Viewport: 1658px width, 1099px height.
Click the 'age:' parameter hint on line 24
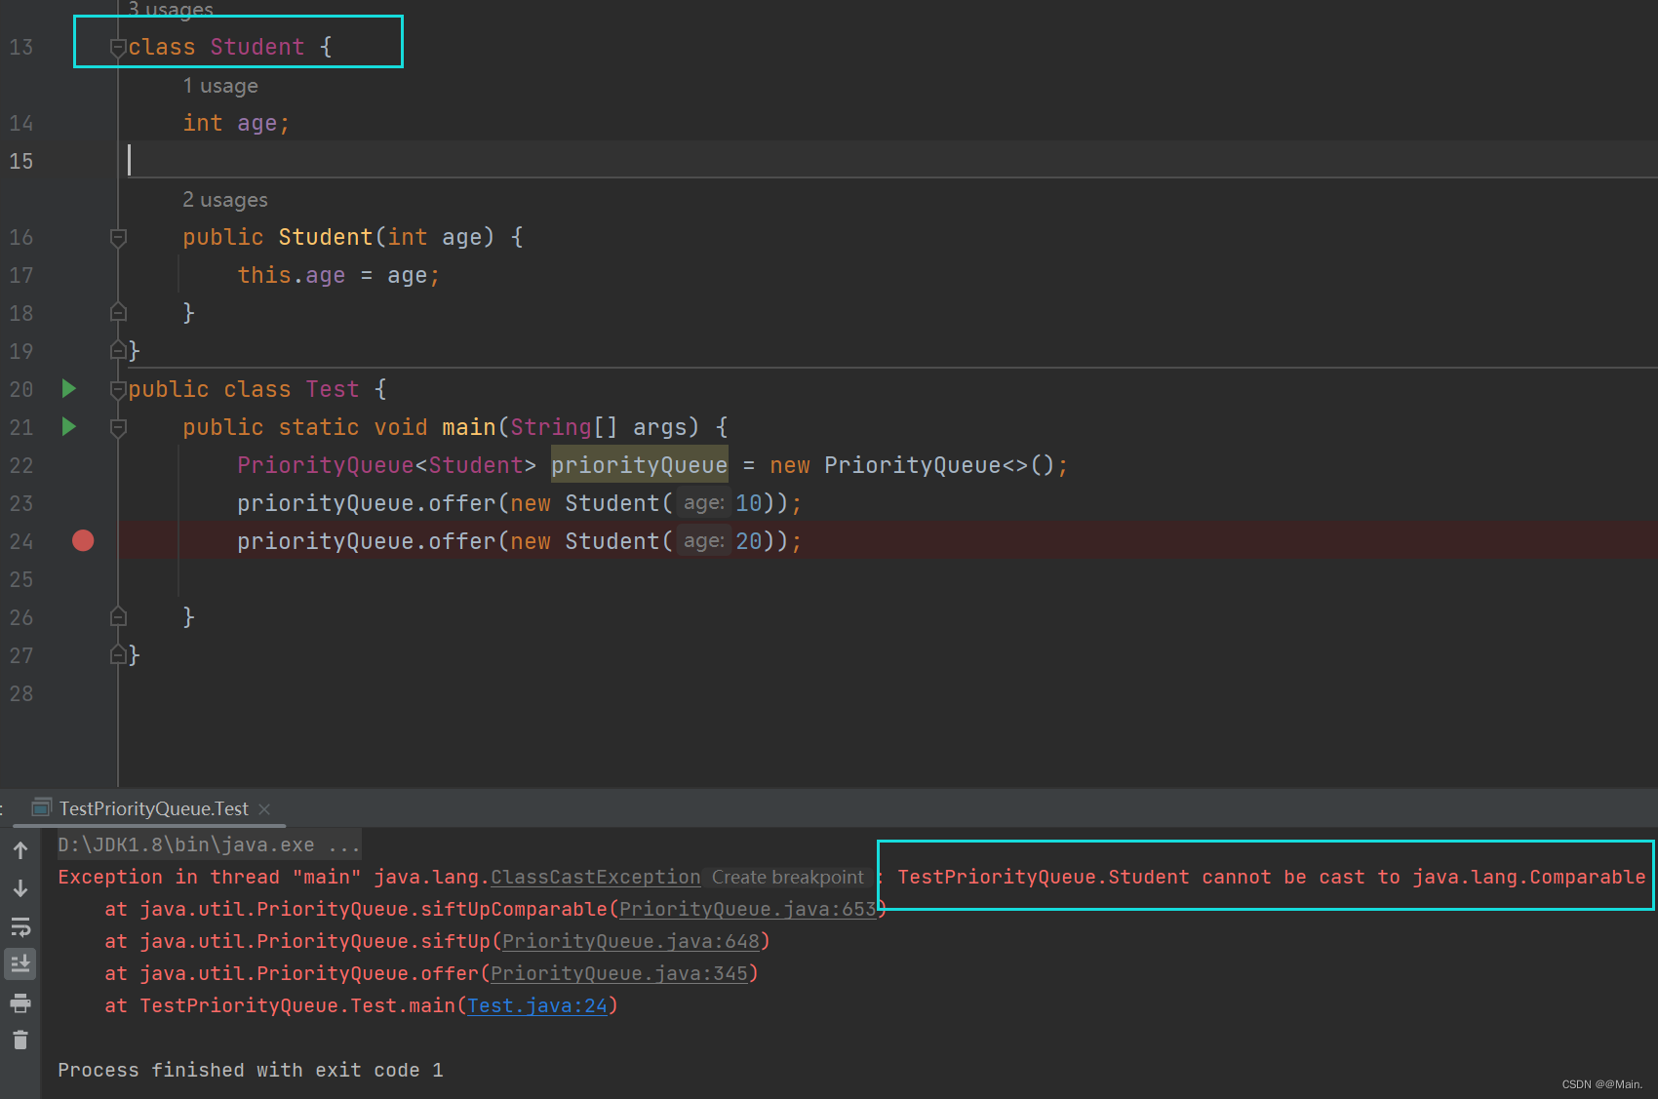(703, 541)
